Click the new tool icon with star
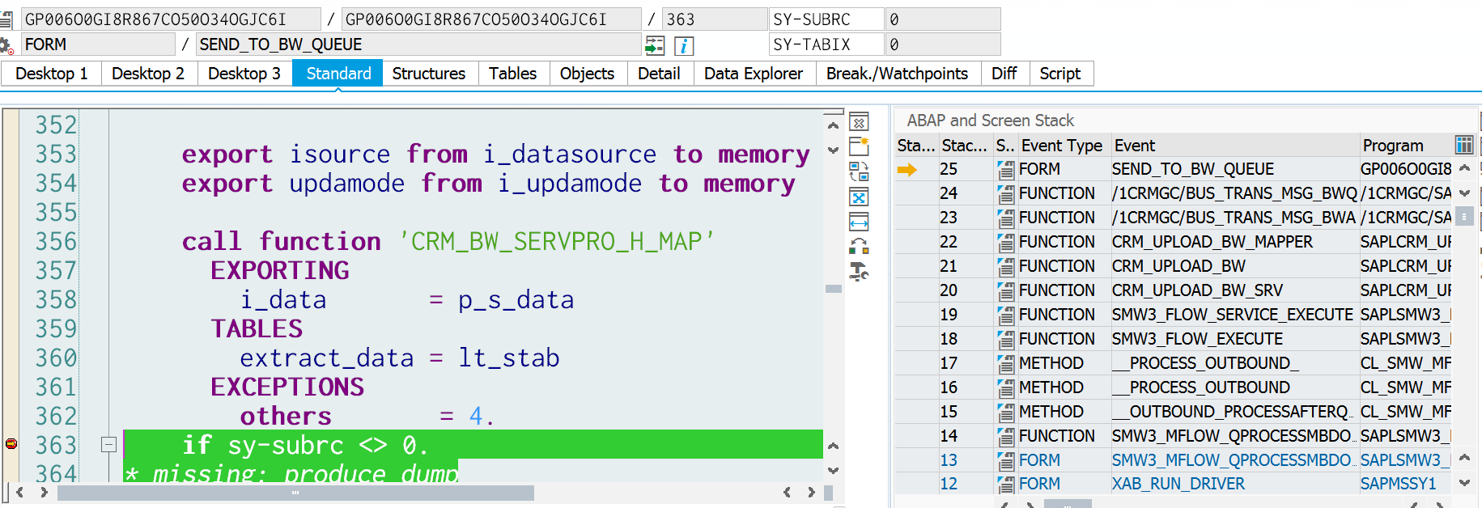 (x=859, y=146)
